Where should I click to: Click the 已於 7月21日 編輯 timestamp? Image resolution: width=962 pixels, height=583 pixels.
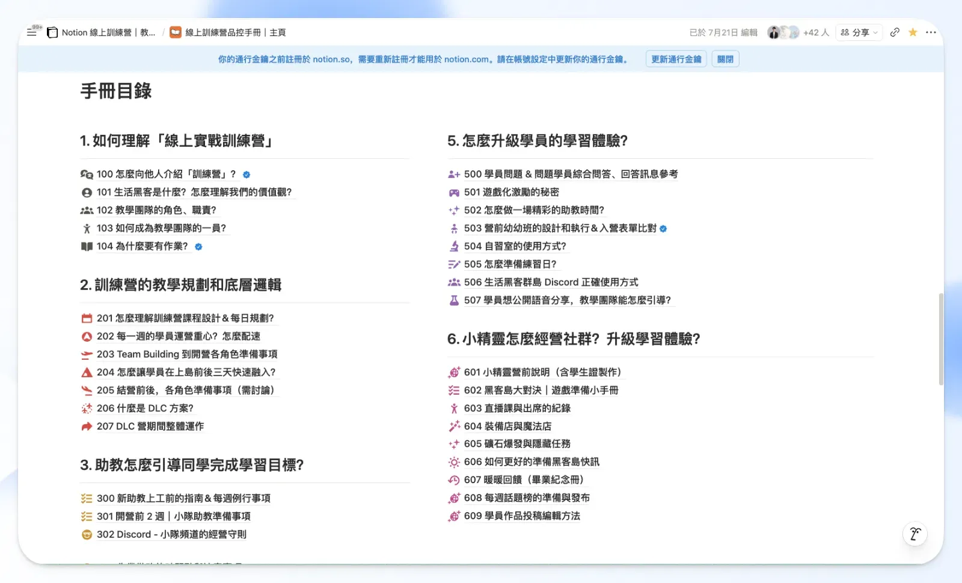pyautogui.click(x=723, y=32)
